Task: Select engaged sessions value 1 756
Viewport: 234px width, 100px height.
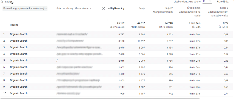Action: pos(170,61)
